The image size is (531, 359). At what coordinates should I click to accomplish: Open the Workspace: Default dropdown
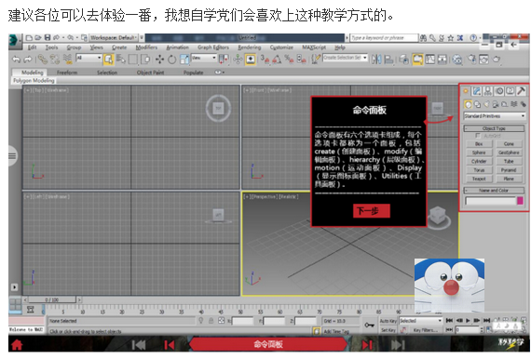pos(114,37)
